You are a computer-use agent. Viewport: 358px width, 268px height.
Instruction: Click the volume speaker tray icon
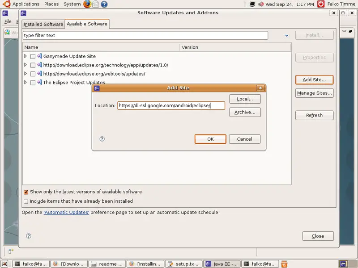click(261, 4)
